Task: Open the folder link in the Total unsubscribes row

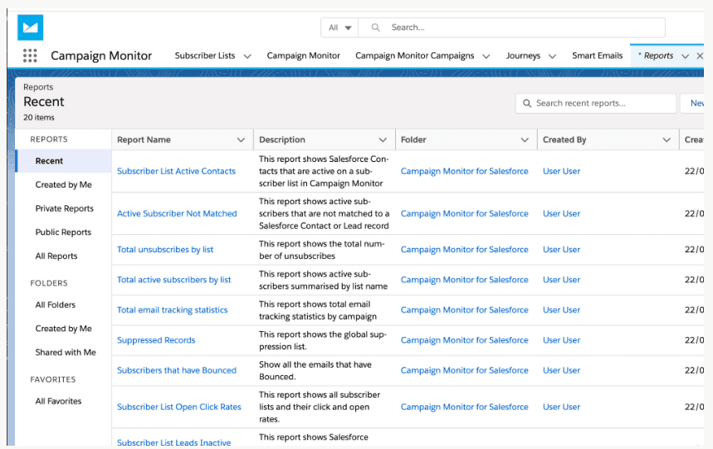Action: pyautogui.click(x=464, y=249)
